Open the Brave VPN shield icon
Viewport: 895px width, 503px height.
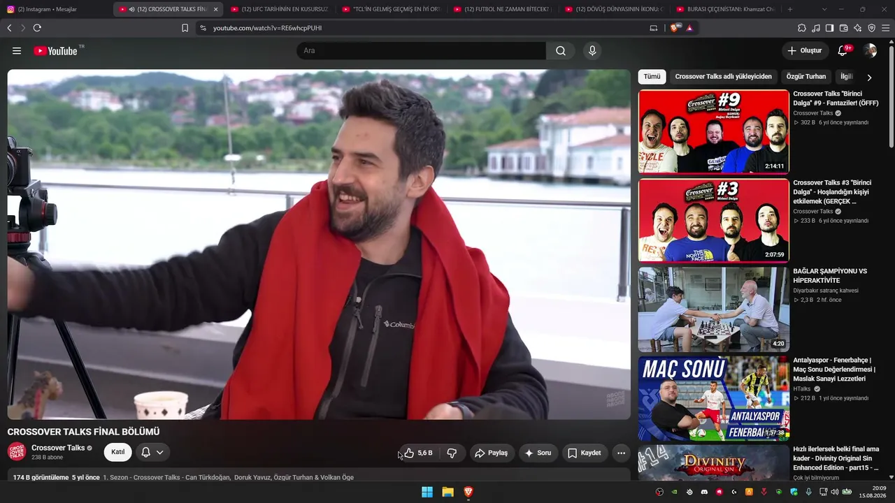click(x=871, y=28)
